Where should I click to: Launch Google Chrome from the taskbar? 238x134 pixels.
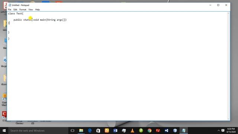pos(149,131)
